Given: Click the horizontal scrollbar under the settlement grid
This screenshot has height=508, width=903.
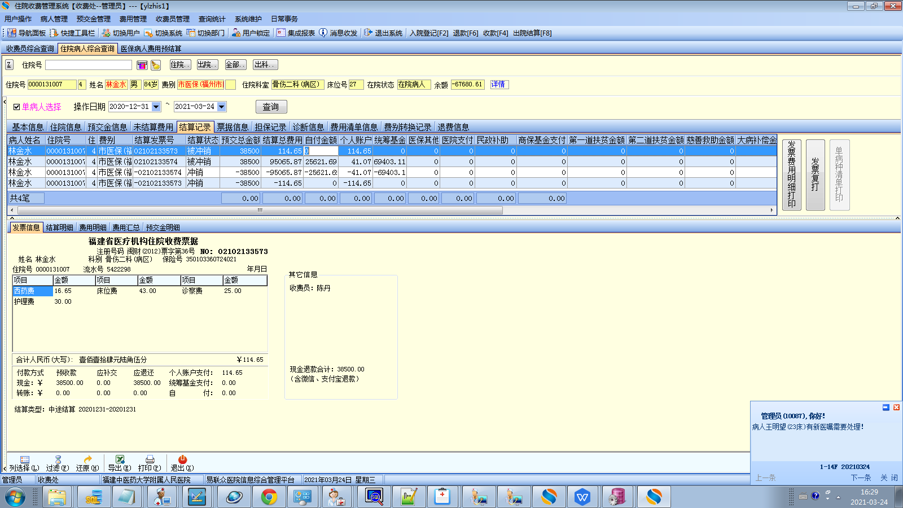Looking at the screenshot, I should [x=260, y=211].
